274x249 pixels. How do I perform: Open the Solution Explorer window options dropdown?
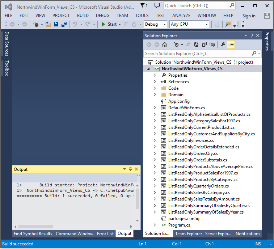tap(246, 35)
